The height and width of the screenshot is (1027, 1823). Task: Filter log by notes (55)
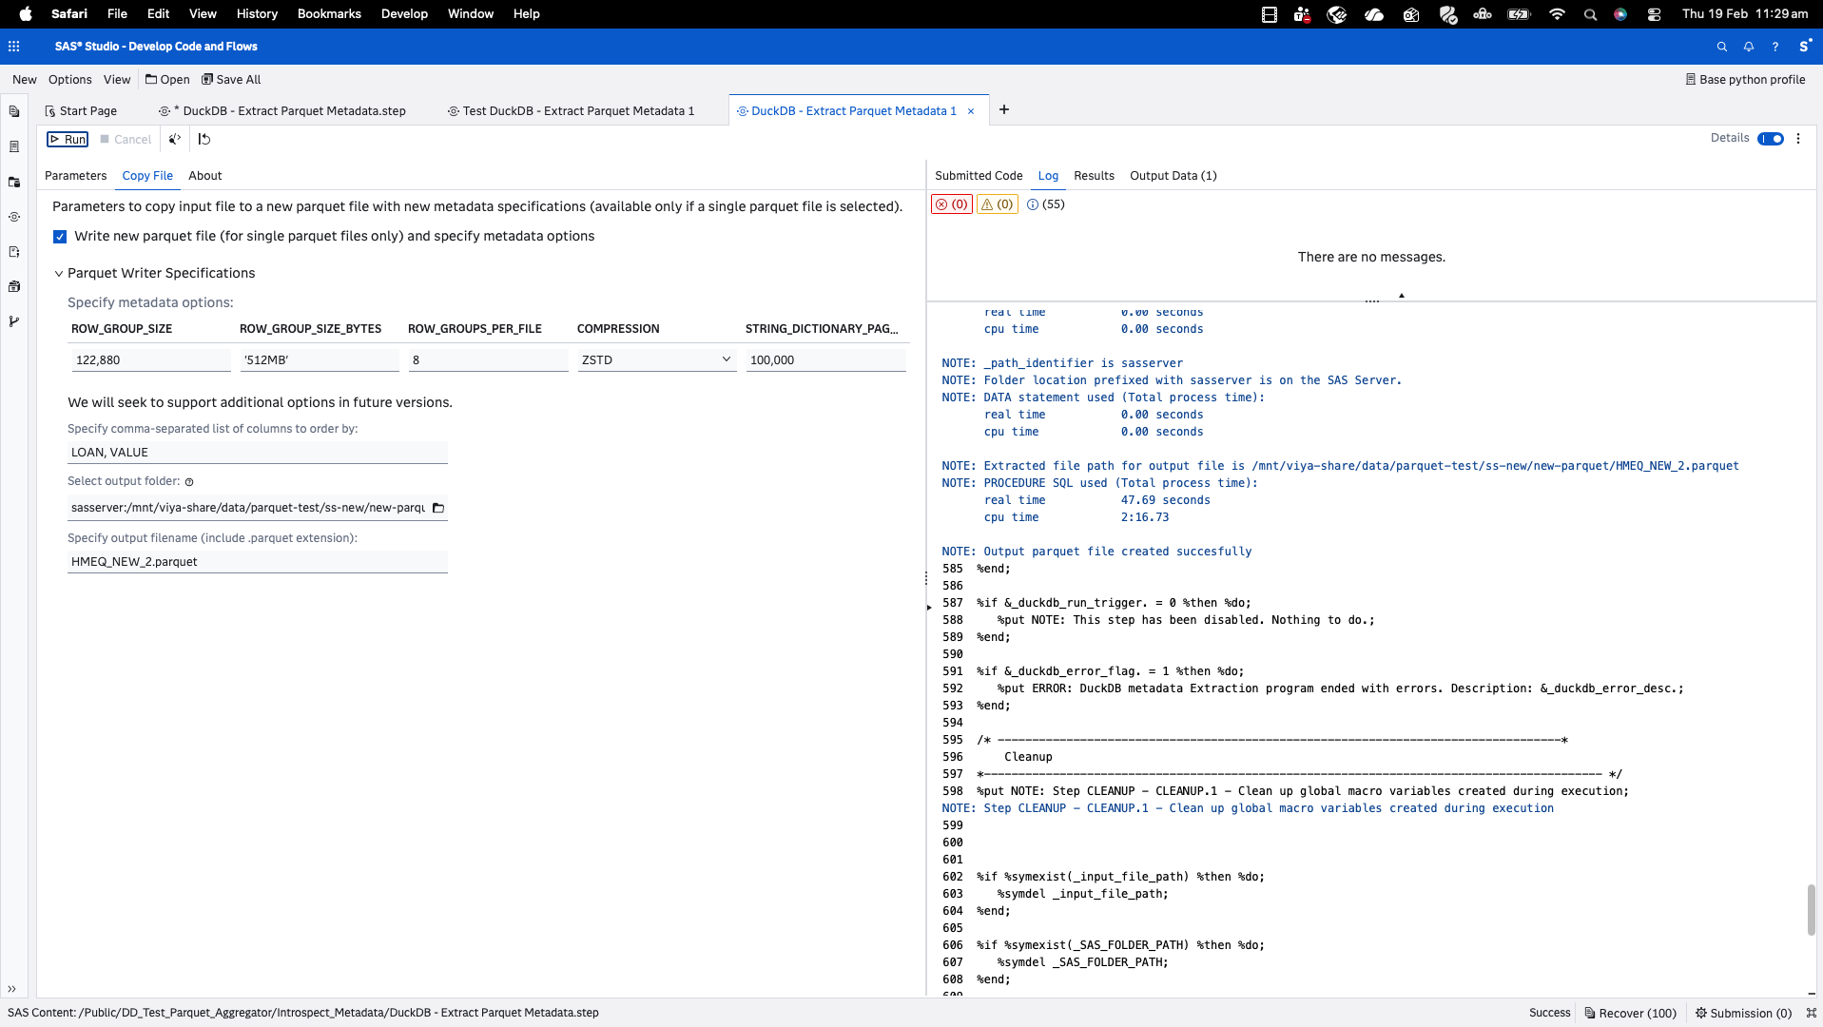(1046, 204)
